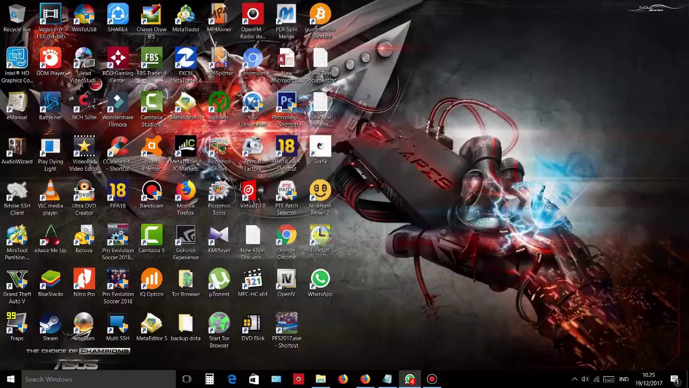
Task: Open File Explorer from taskbar
Action: click(x=320, y=379)
